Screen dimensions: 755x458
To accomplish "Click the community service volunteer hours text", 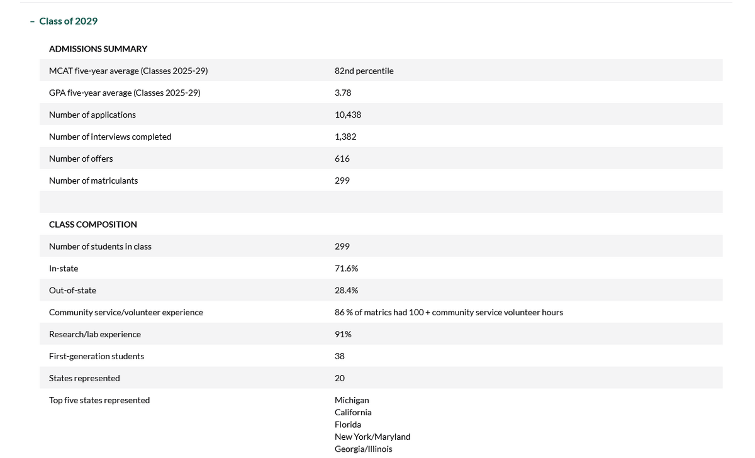I will pyautogui.click(x=449, y=313).
